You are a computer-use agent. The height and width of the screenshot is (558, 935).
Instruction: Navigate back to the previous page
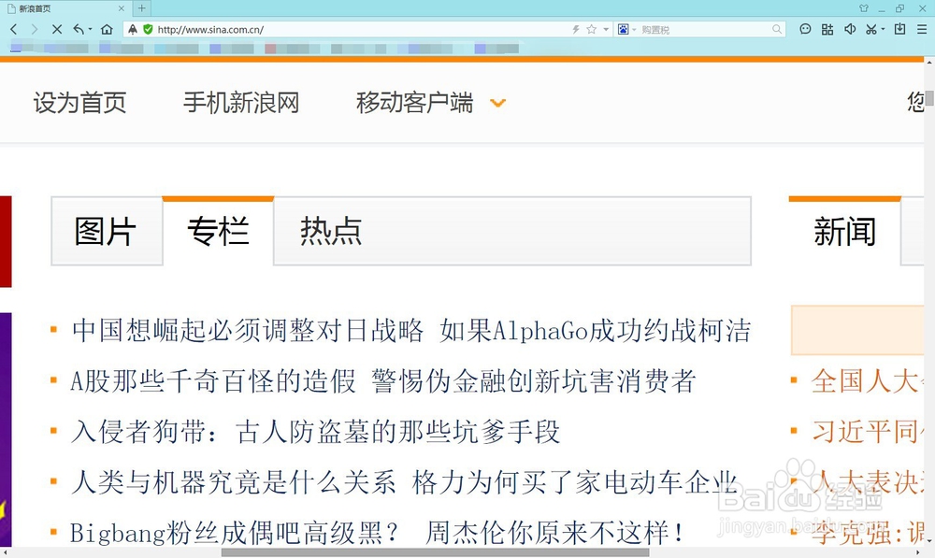coord(13,29)
